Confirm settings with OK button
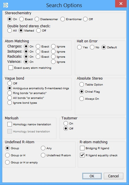The width and height of the screenshot is (129, 185). 92,176
